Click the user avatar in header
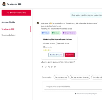Viewport: 102px width, 100px height. coord(4,4)
